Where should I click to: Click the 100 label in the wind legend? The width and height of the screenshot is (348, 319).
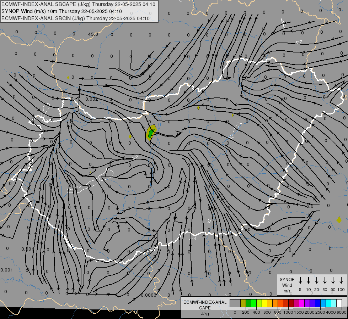click(341, 290)
